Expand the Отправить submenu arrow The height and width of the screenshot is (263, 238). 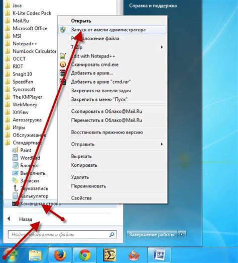(162, 144)
